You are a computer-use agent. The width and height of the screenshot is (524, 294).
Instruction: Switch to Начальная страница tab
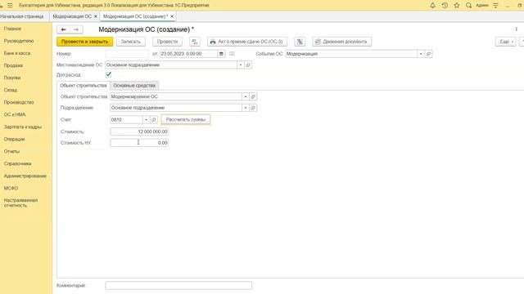[22, 16]
